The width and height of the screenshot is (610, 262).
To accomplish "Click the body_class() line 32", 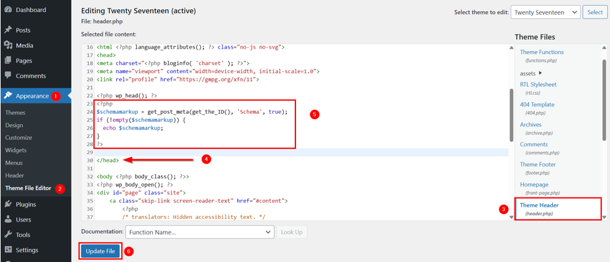I will (x=143, y=176).
